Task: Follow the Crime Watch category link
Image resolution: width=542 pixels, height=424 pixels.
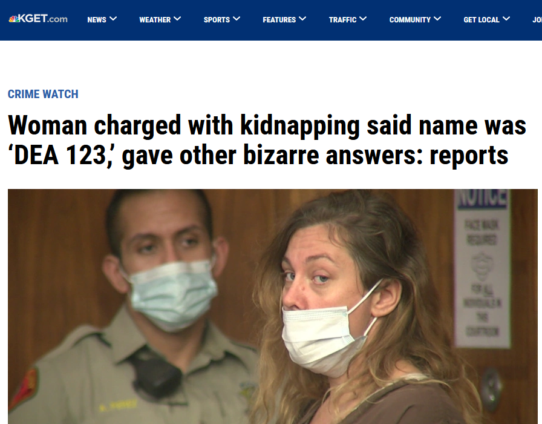Action: click(43, 94)
